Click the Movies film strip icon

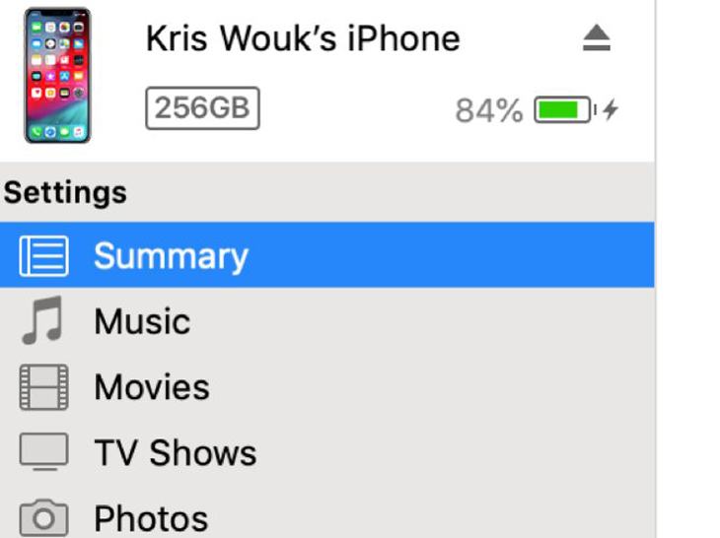tap(43, 387)
